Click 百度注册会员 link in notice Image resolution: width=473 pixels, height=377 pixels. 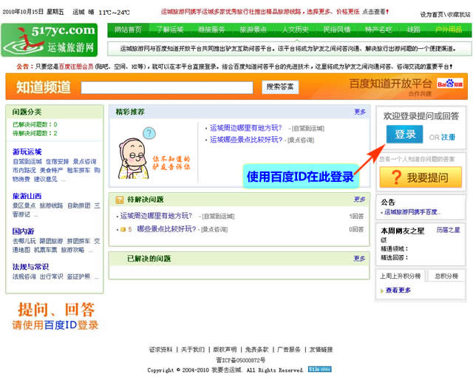[76, 67]
